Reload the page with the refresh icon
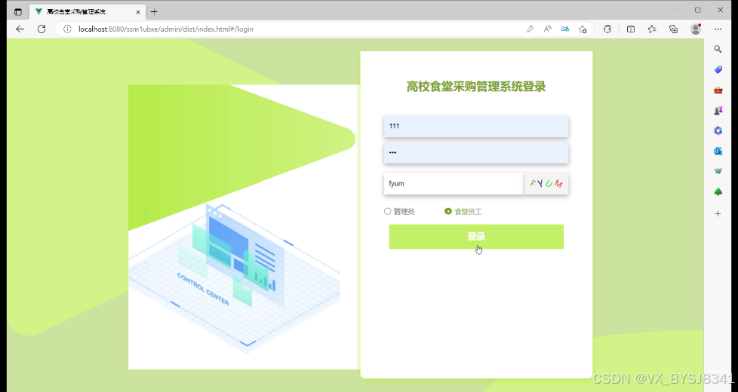This screenshot has width=738, height=392. click(42, 29)
